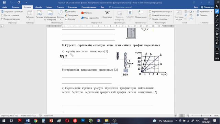Click the tab selector button left of the ruler
The width and height of the screenshot is (220, 124).
tap(2, 26)
